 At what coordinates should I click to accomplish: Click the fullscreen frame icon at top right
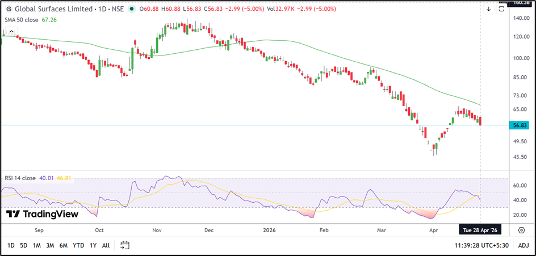pyautogui.click(x=501, y=10)
